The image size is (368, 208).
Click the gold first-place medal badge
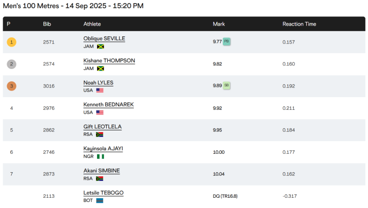pyautogui.click(x=11, y=42)
